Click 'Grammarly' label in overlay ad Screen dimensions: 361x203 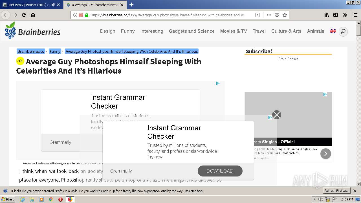pyautogui.click(x=121, y=171)
